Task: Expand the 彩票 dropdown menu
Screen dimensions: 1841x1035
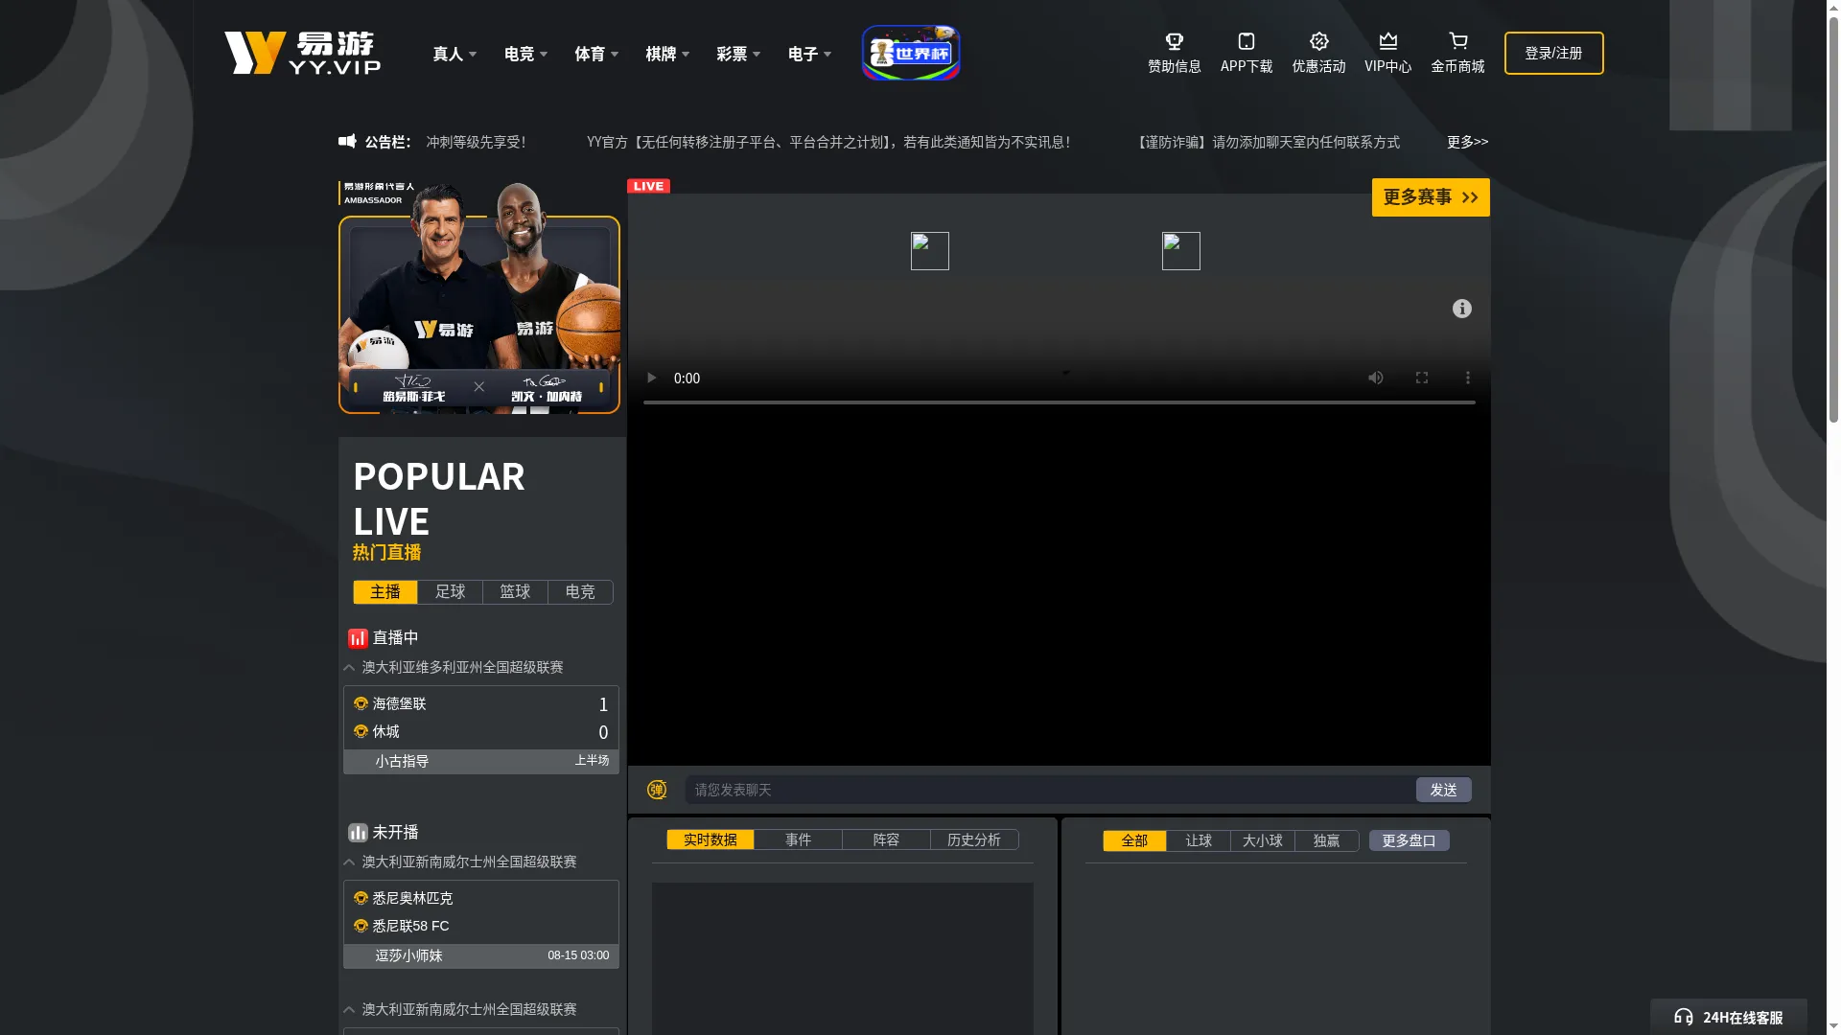Action: (x=738, y=54)
